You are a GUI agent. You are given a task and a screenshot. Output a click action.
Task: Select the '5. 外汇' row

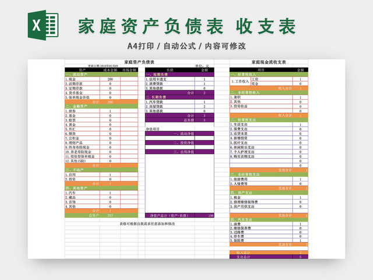[101, 129]
